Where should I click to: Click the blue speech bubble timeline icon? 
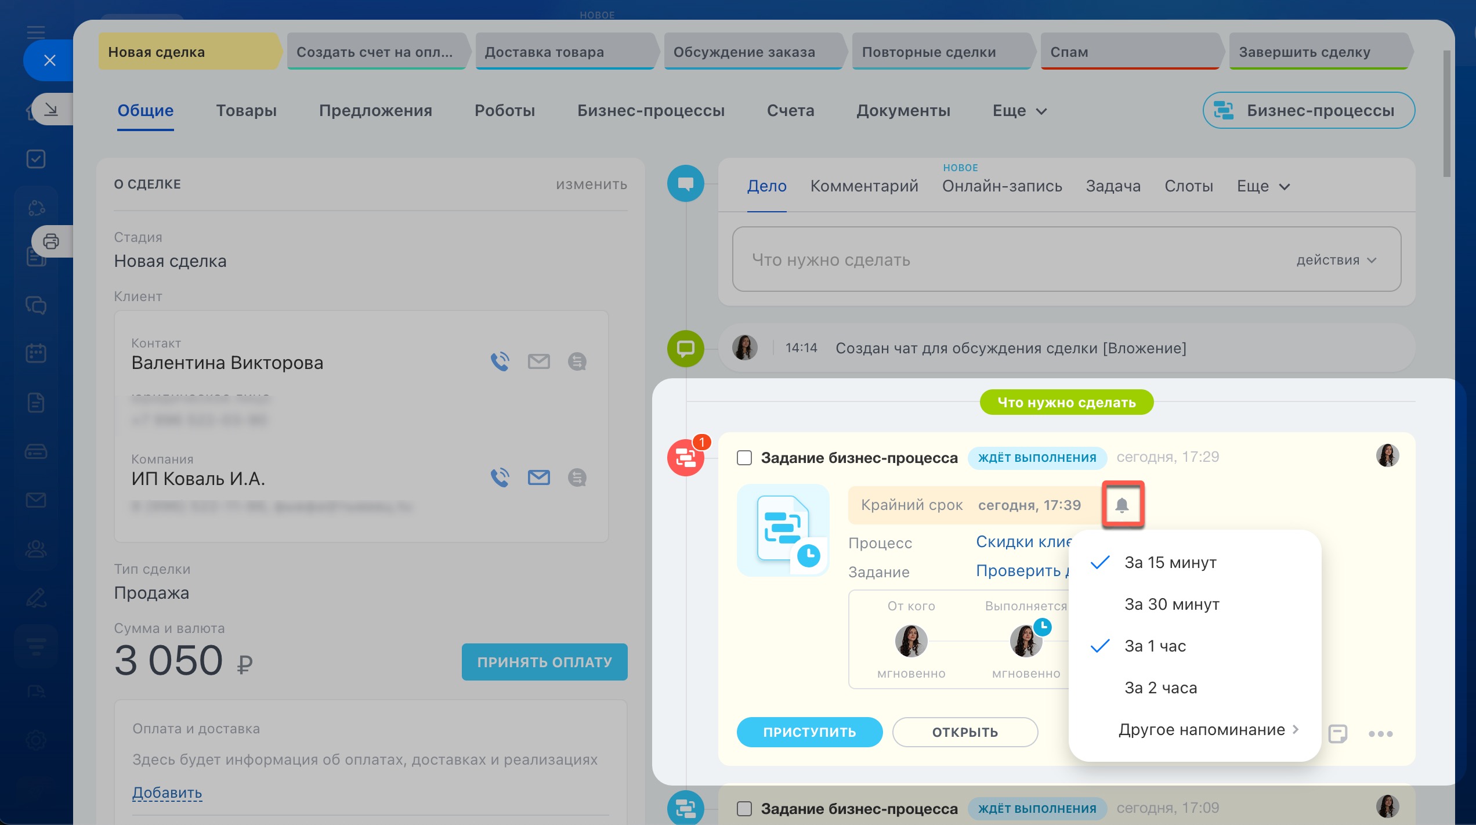[x=686, y=184]
